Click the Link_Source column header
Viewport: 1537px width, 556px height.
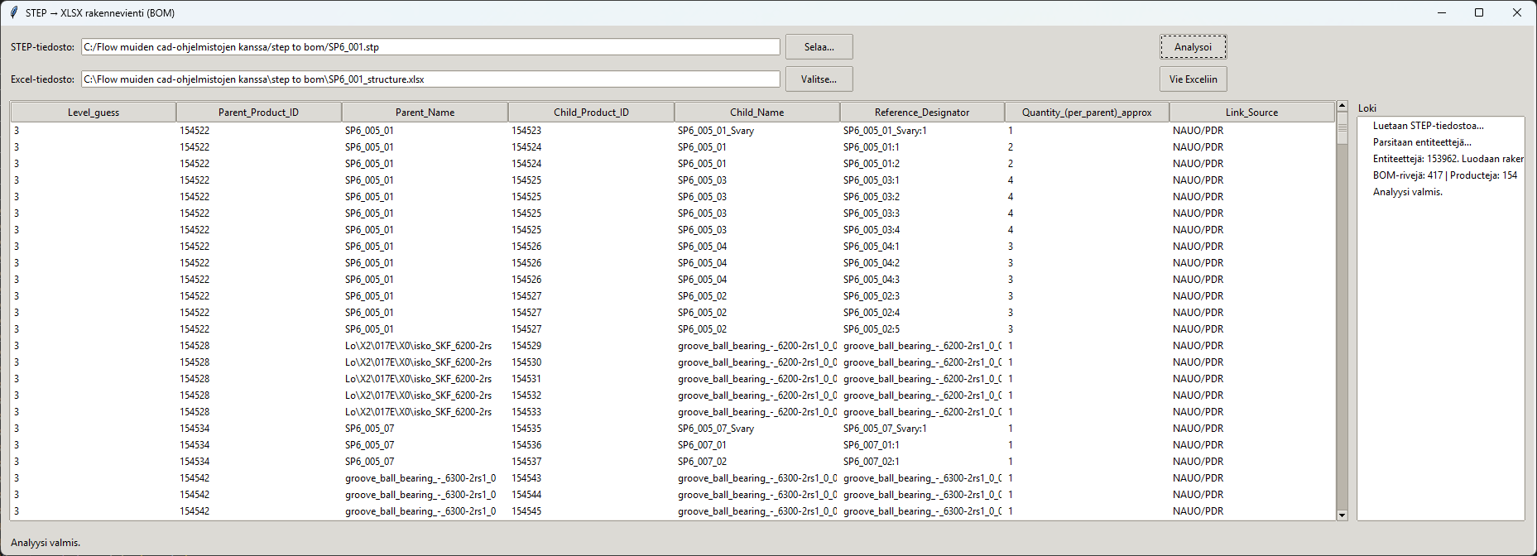click(x=1251, y=113)
